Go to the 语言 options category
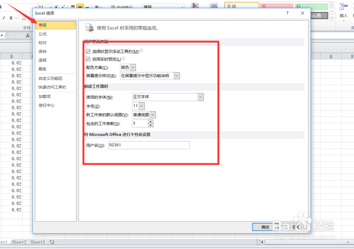The image size is (354, 249). click(42, 60)
